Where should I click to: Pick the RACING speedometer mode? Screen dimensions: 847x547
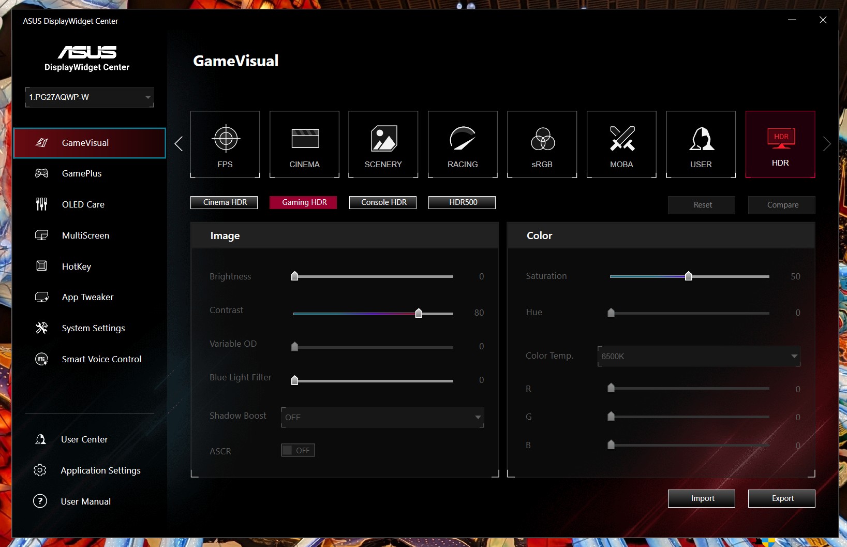[x=463, y=144]
